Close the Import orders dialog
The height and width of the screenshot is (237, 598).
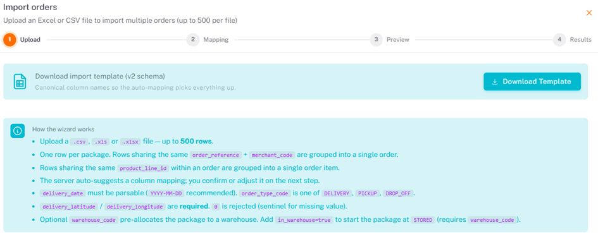point(589,13)
